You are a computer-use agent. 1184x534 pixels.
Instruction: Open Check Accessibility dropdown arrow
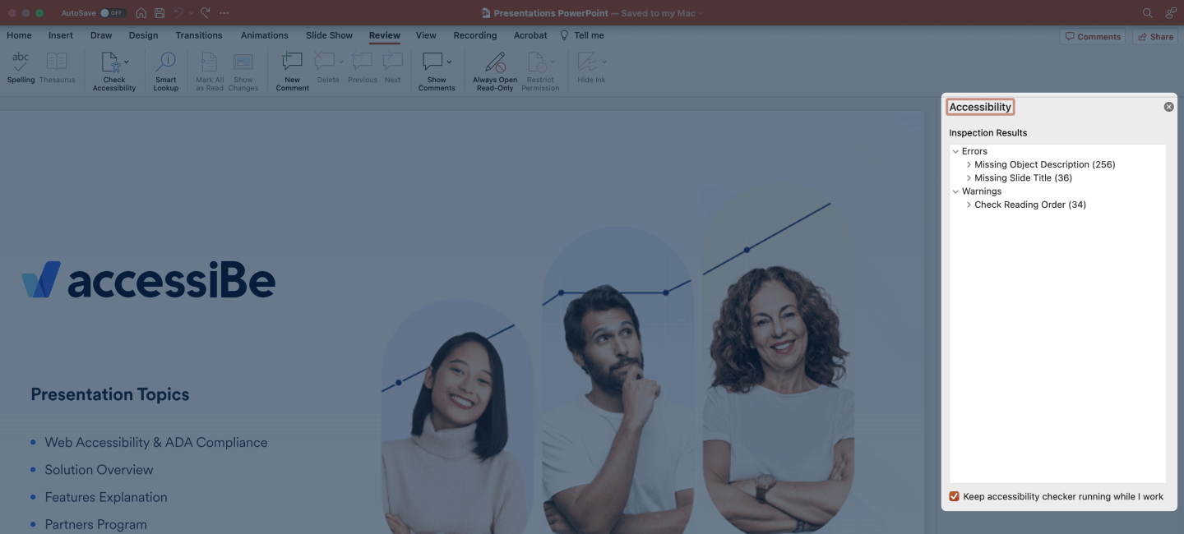tap(126, 62)
